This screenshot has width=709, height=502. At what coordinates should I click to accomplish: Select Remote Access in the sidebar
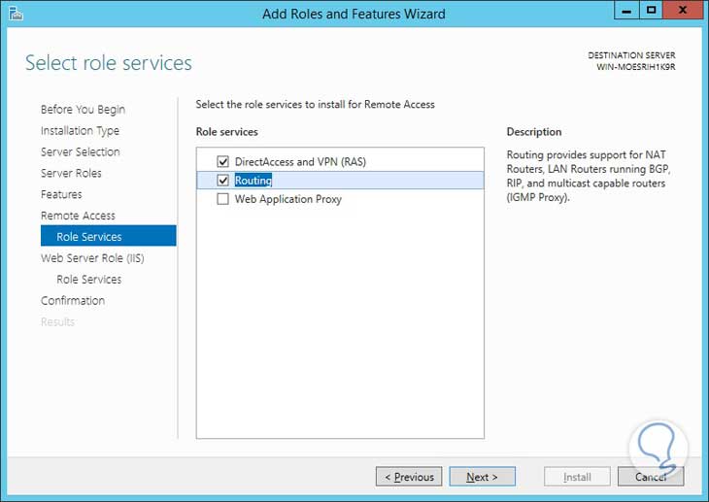[78, 216]
